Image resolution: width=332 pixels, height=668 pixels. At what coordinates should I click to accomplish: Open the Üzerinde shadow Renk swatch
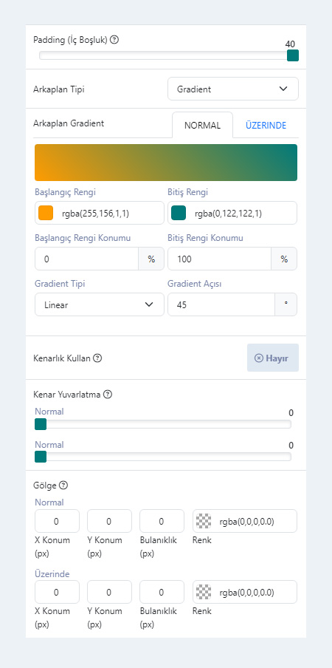(204, 592)
